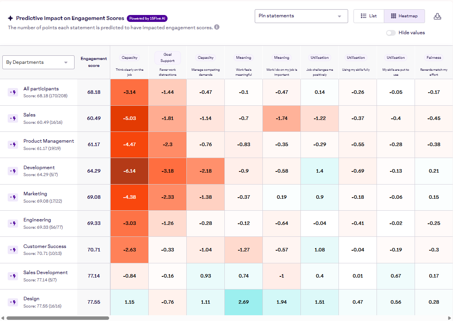Click the dark red -6.14 Development heatmap cell

(x=129, y=171)
